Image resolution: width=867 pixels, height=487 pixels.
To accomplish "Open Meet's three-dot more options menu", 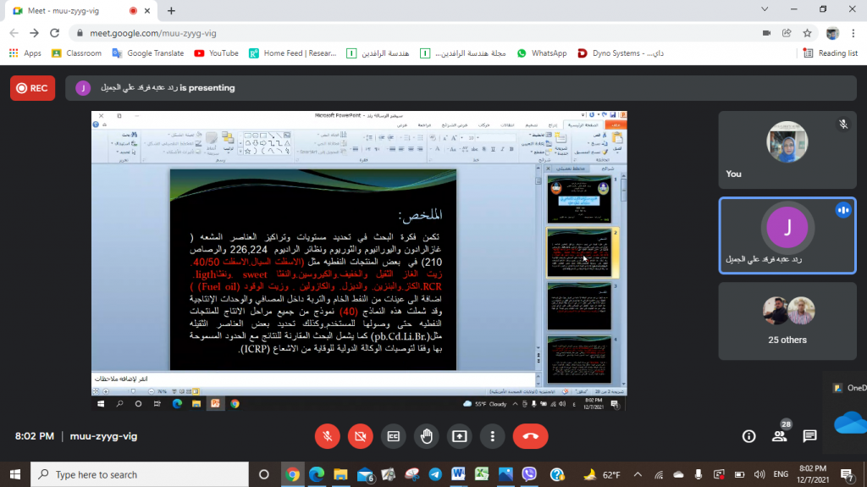I will click(x=493, y=436).
